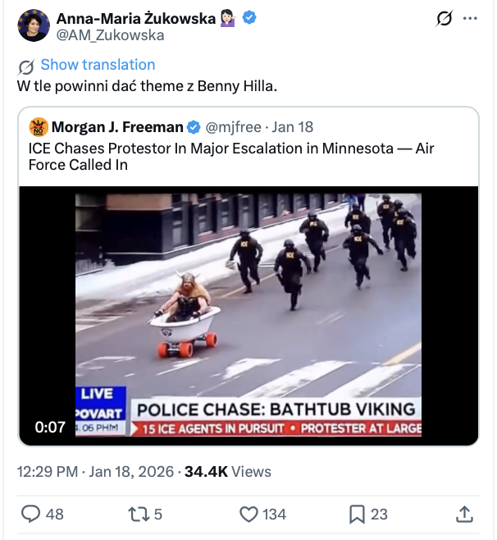This screenshot has height=540, width=497.
Task: Click the @AM_Zukowska handle
Action: (110, 35)
